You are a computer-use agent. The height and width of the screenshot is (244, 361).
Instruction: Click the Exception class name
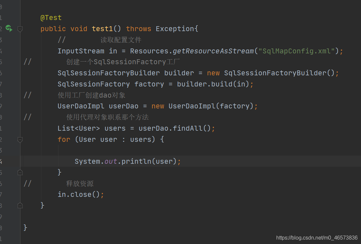pos(175,29)
